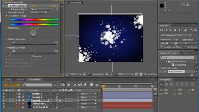The width and height of the screenshot is (199, 112).
Task: Clear the hue search in Effects & Presets
Action: [x=195, y=58]
